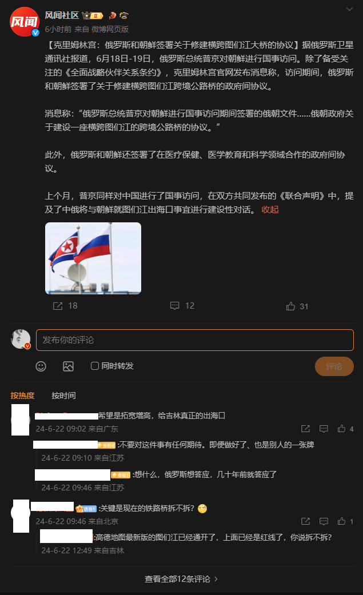Collapse the post with 收起
Image resolution: width=363 pixels, height=595 pixels.
[270, 209]
